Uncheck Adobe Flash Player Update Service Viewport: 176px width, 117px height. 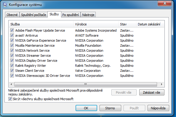12,30
